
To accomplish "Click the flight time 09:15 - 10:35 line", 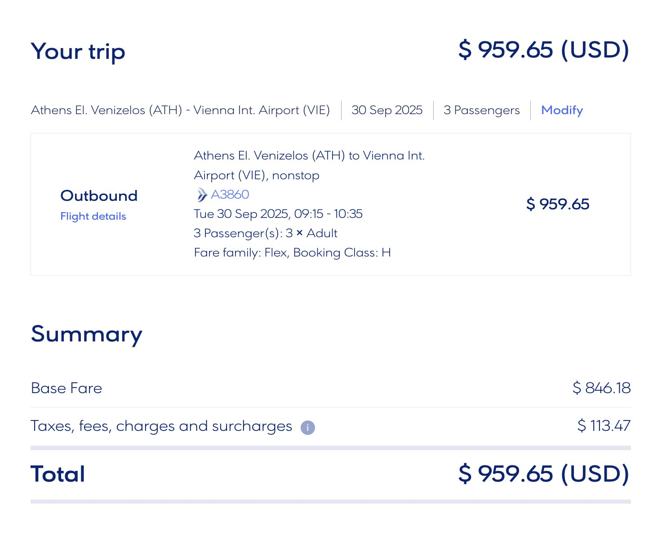I will pos(278,214).
